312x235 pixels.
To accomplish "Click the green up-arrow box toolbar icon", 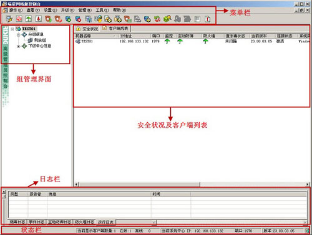I will coord(29,19).
